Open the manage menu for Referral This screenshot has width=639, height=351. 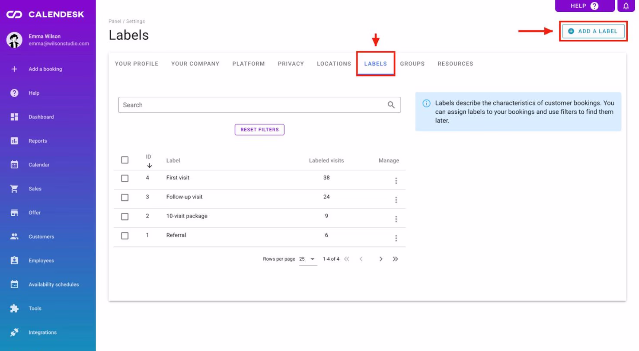pos(396,238)
